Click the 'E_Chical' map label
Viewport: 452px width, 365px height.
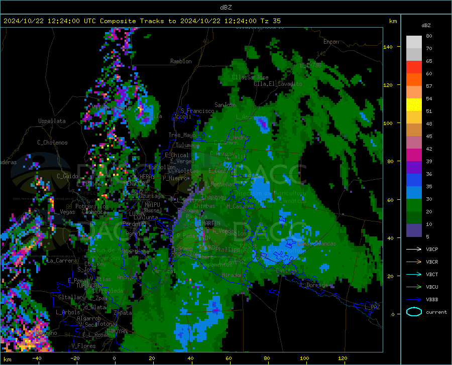tap(177, 155)
